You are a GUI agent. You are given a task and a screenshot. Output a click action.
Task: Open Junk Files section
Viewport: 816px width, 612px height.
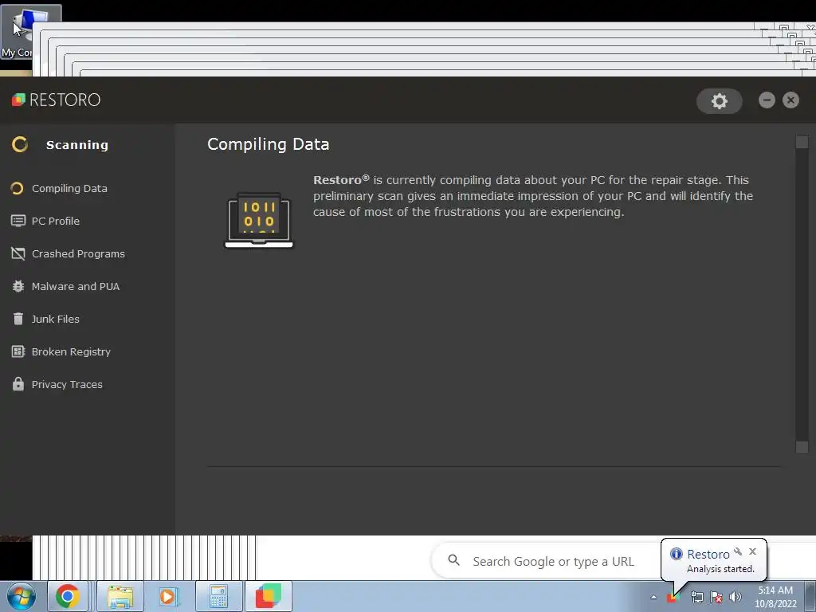56,319
